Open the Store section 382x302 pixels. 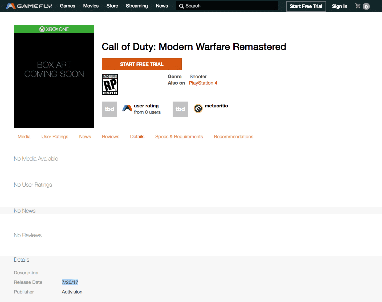(112, 6)
